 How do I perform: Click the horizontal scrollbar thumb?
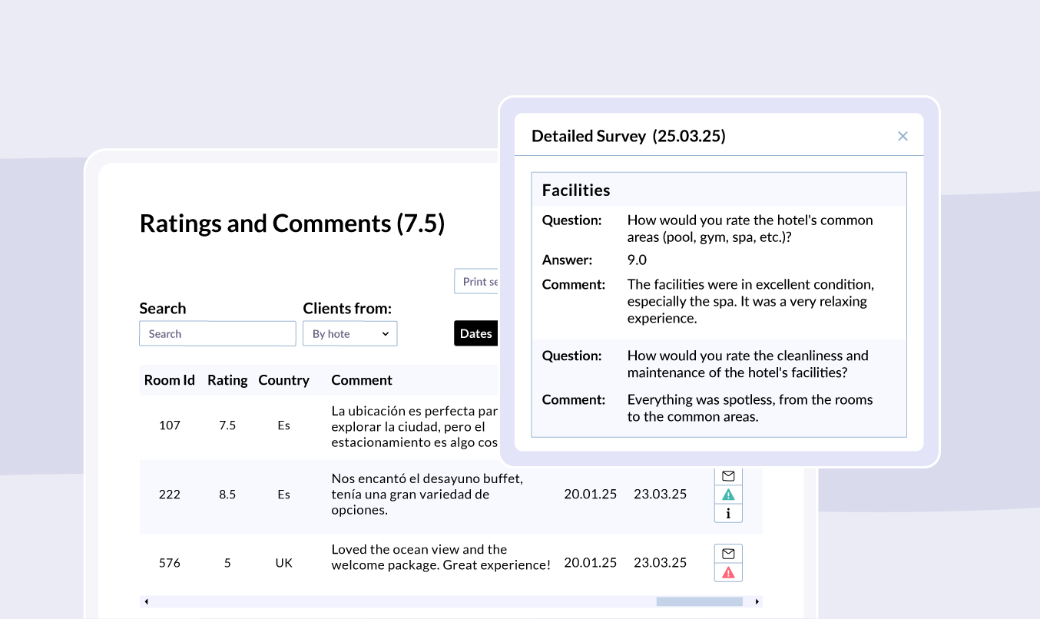coord(699,601)
